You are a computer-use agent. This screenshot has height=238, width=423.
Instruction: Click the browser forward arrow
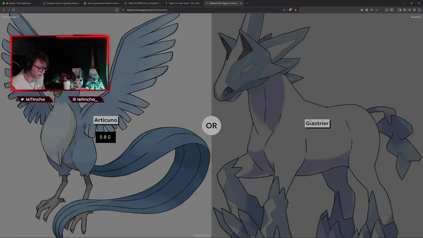(9, 10)
